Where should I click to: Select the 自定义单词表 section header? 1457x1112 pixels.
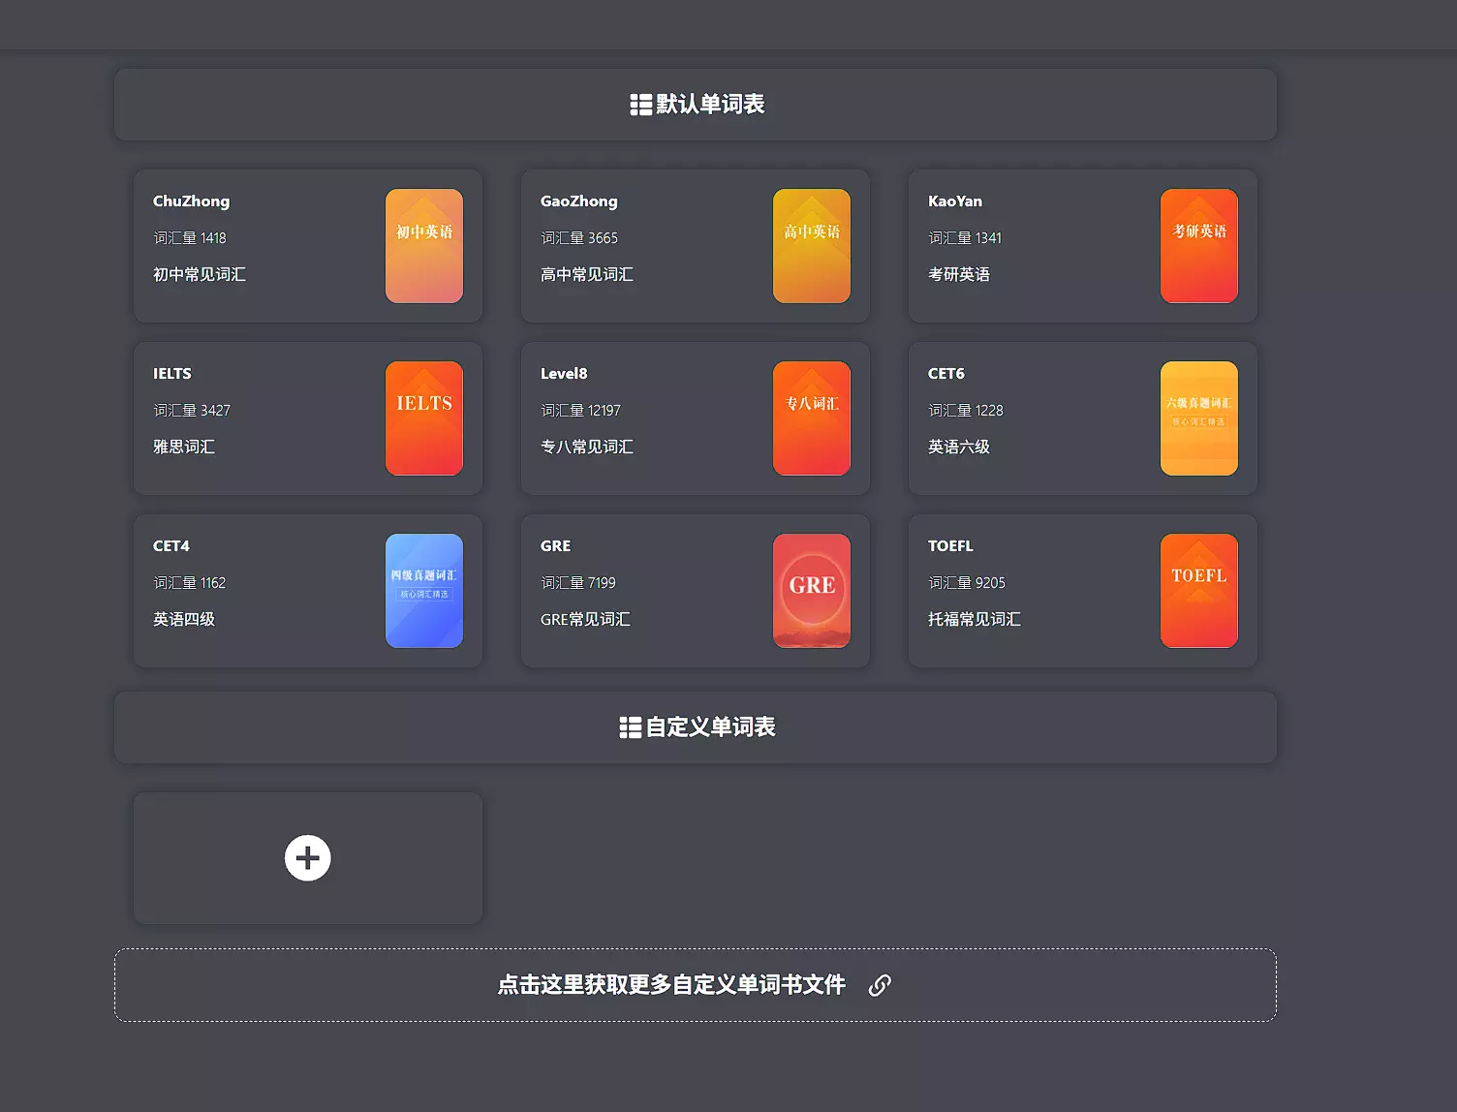click(x=710, y=727)
